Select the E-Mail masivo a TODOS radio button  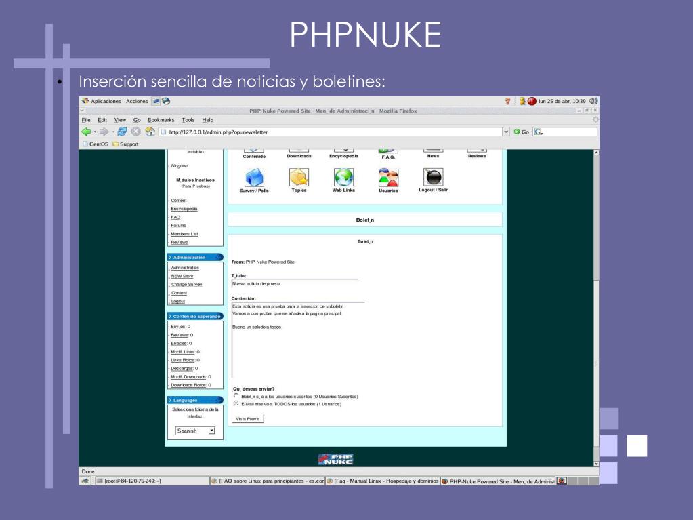[x=236, y=403]
